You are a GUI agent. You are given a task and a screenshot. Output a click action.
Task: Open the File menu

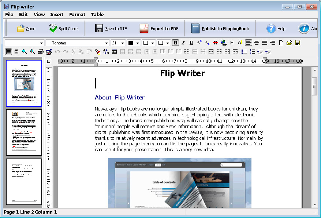(9, 14)
